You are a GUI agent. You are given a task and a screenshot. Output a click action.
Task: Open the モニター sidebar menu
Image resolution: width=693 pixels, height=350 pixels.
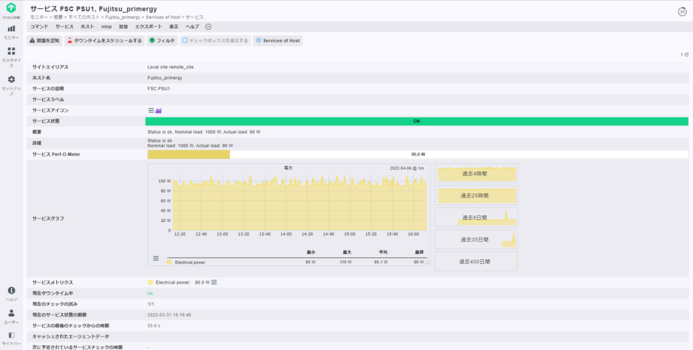point(11,32)
